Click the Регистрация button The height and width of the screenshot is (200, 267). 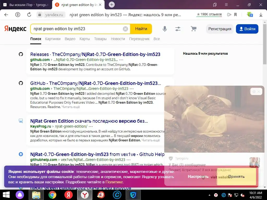(x=220, y=29)
